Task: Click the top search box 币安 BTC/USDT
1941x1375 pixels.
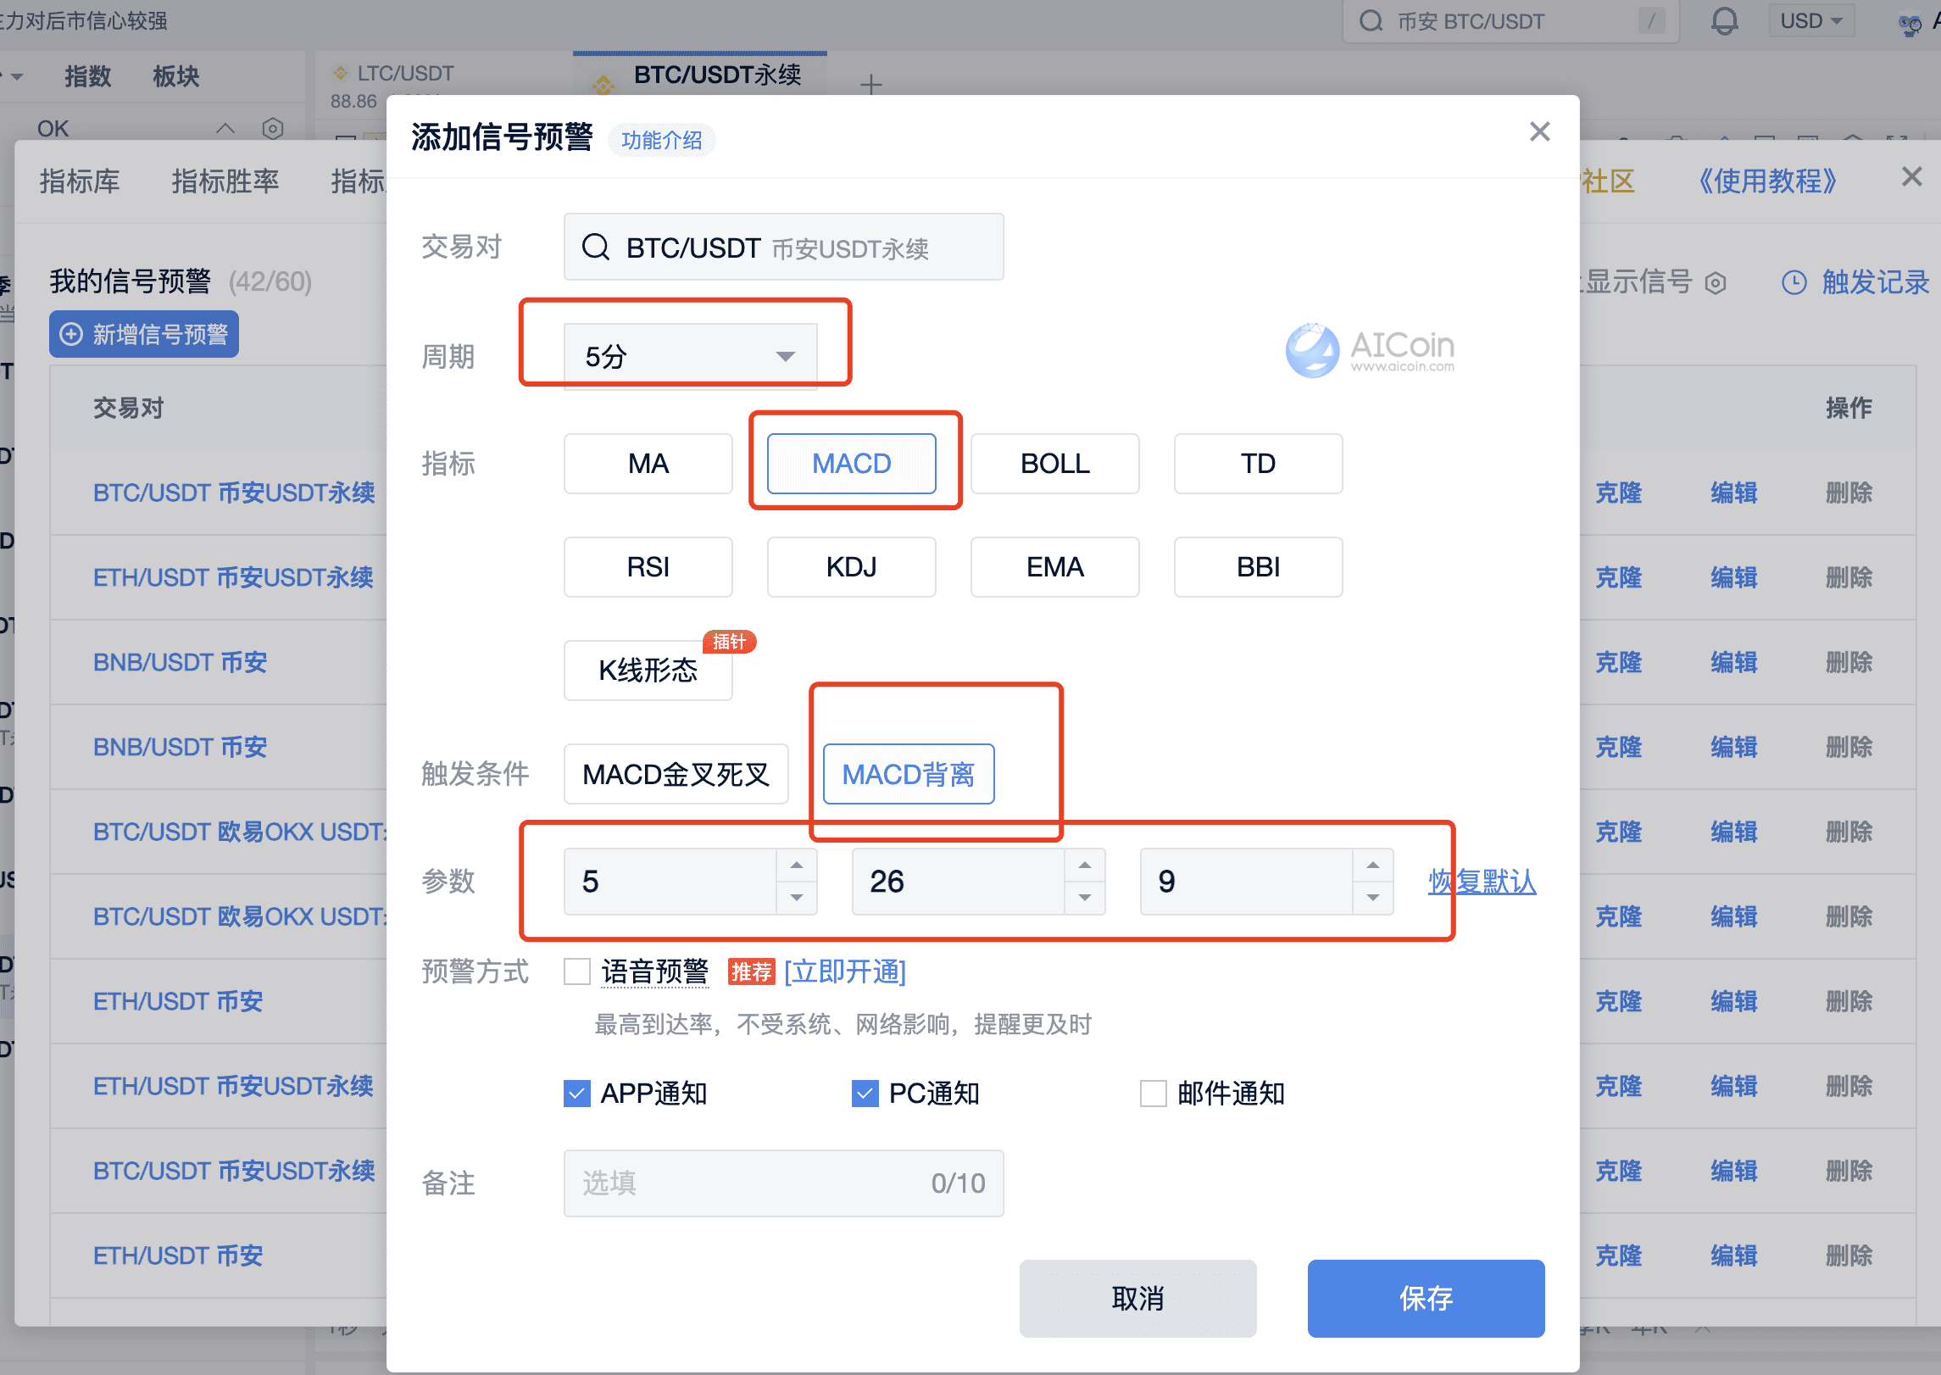Action: coord(1510,21)
